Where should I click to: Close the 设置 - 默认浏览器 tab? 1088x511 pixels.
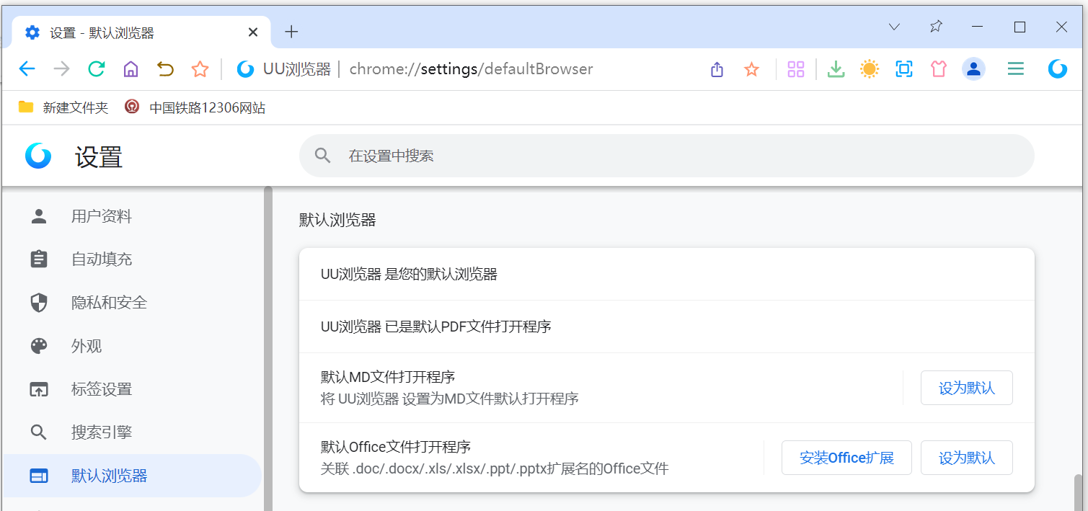(x=253, y=32)
